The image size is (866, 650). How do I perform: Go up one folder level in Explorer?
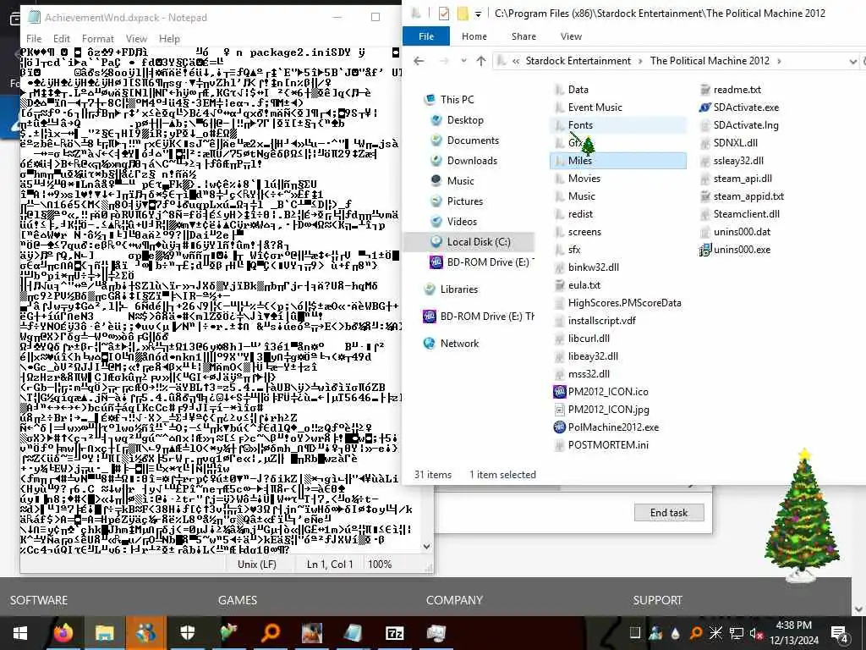[481, 61]
